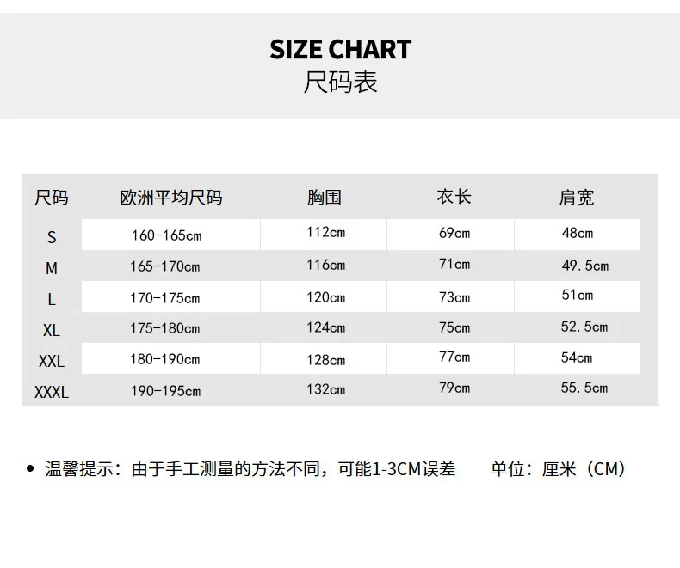The width and height of the screenshot is (680, 568).
Task: Click the 衣长 column header
Action: click(454, 197)
